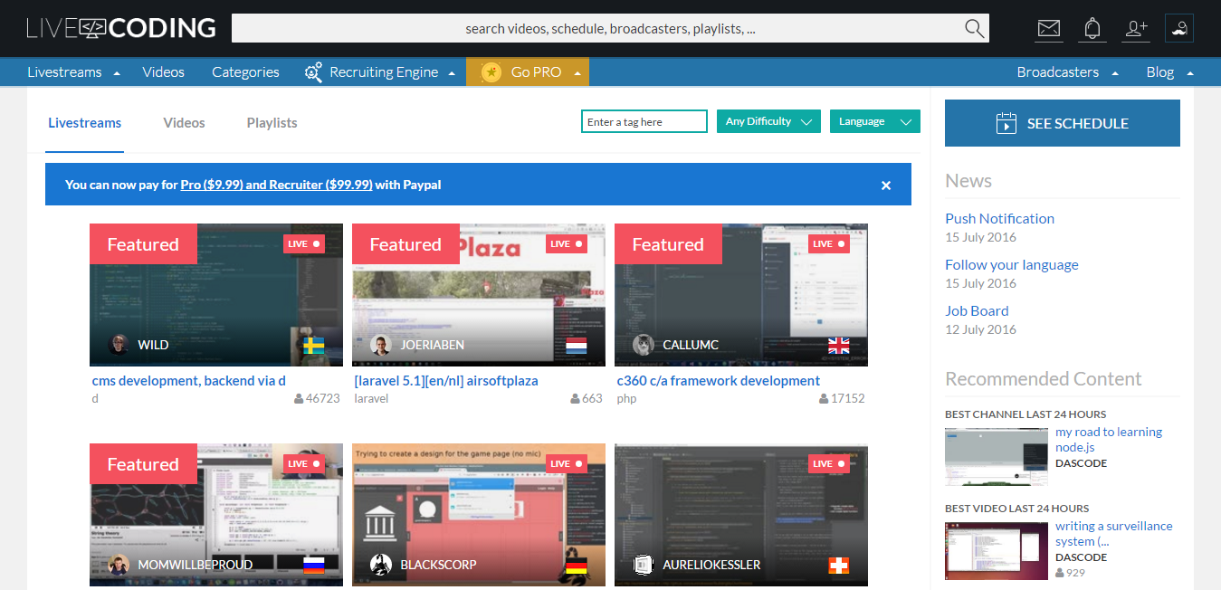This screenshot has height=590, width=1221.
Task: Click the search magnifier icon
Action: tap(974, 28)
